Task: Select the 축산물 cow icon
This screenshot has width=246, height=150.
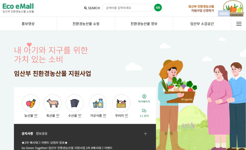Action: [52, 103]
